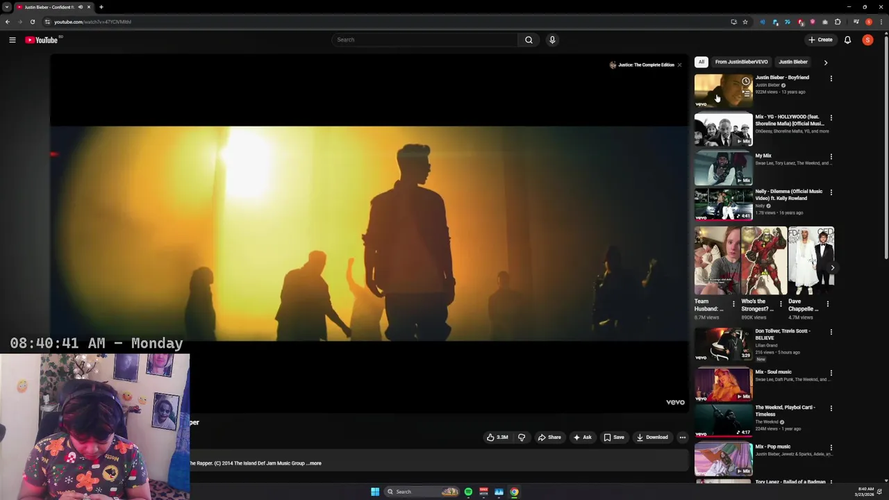Open more actions ellipsis under video
This screenshot has width=889, height=500.
click(682, 437)
